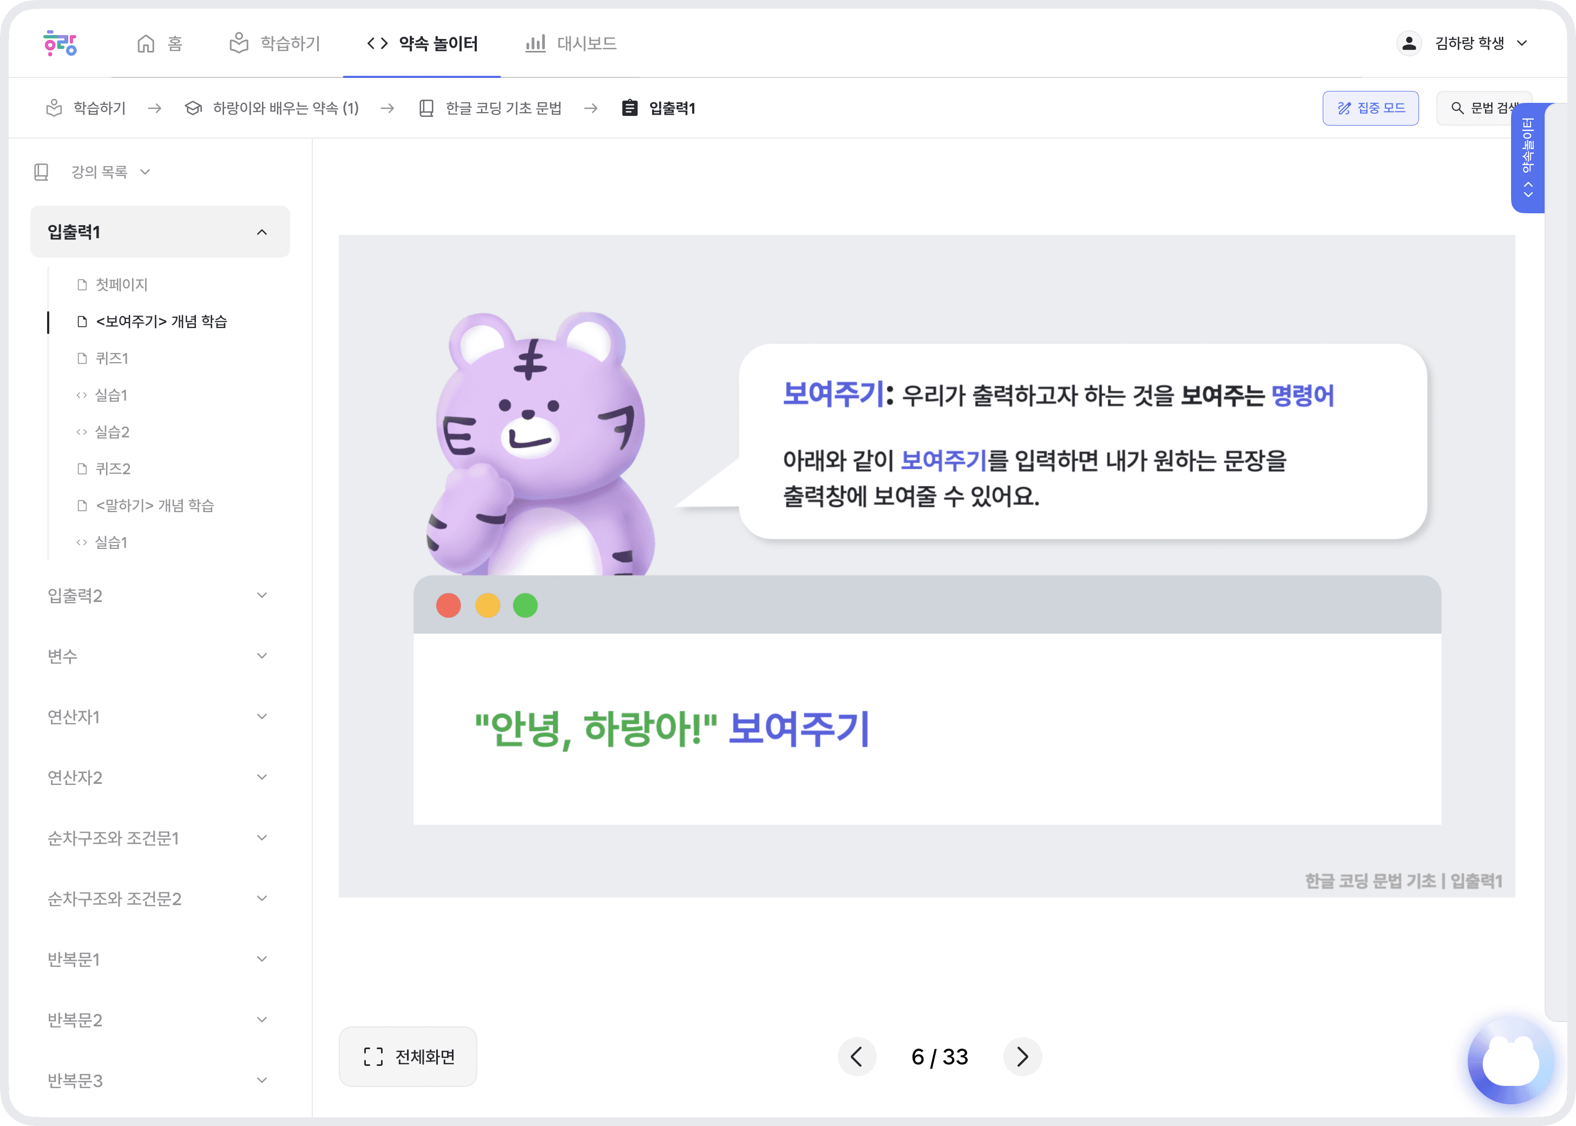The height and width of the screenshot is (1126, 1576).
Task: Click the 강의 목록 book icon
Action: coord(42,172)
